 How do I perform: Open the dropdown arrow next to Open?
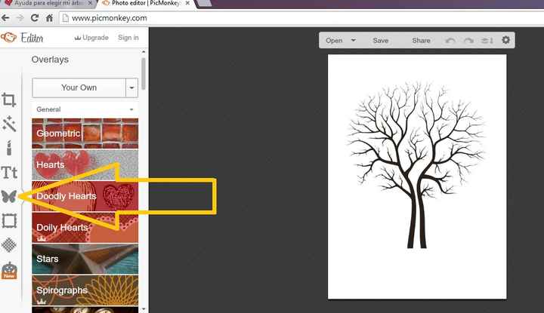[x=354, y=41]
